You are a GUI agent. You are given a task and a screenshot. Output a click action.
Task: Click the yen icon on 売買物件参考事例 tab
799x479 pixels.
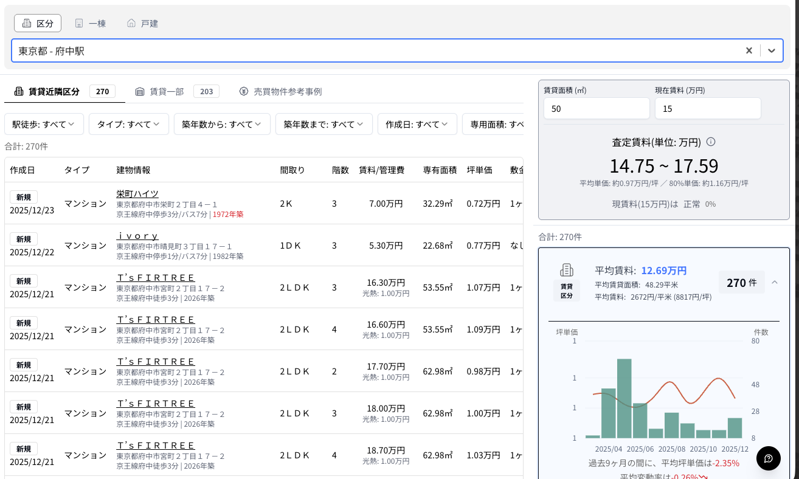[x=243, y=91]
